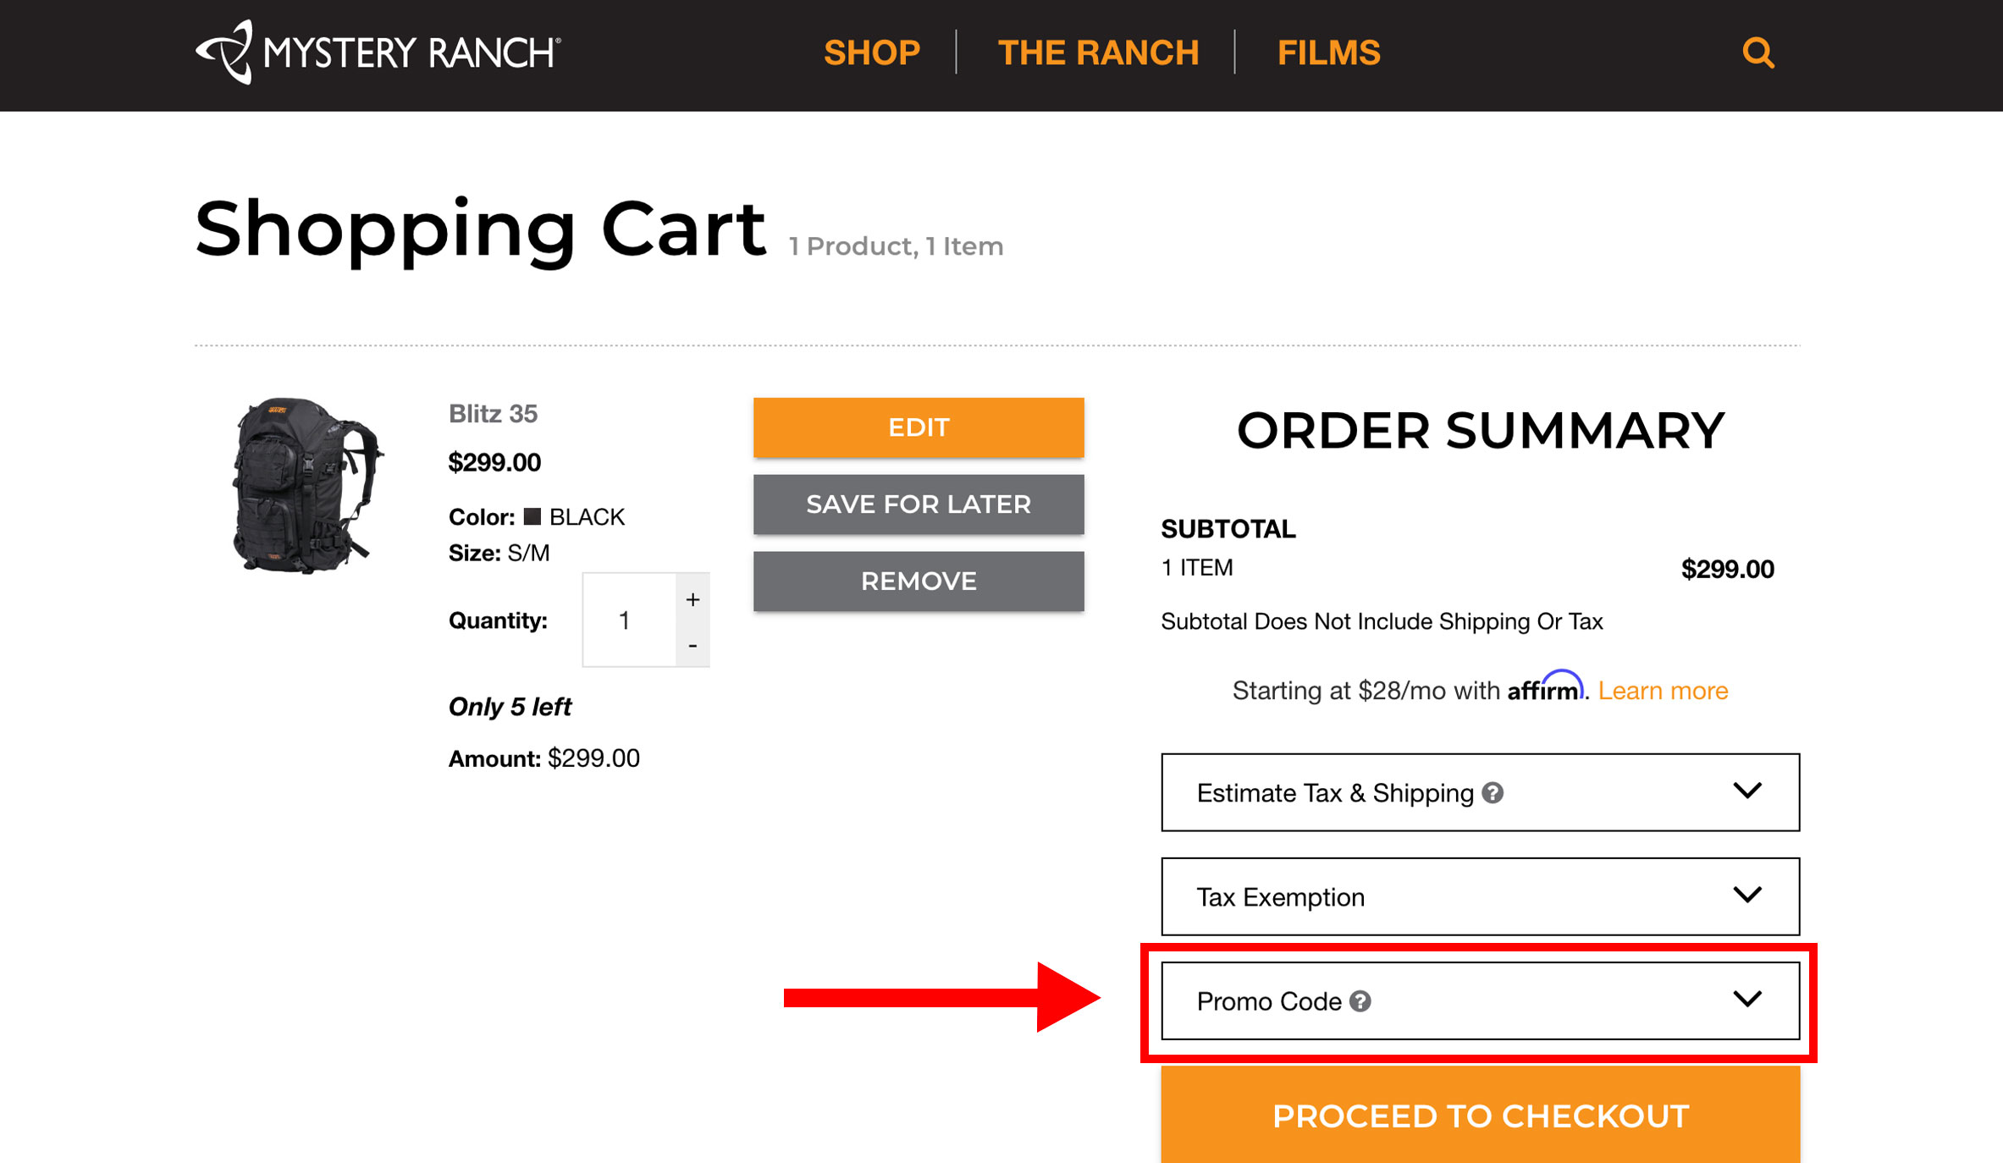Increase quantity with the plus stepper
Viewport: 2003px width, 1163px height.
[692, 599]
